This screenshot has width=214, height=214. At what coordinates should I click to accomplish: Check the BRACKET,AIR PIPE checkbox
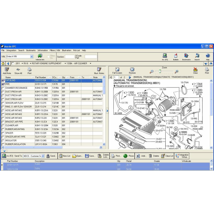point(3,122)
